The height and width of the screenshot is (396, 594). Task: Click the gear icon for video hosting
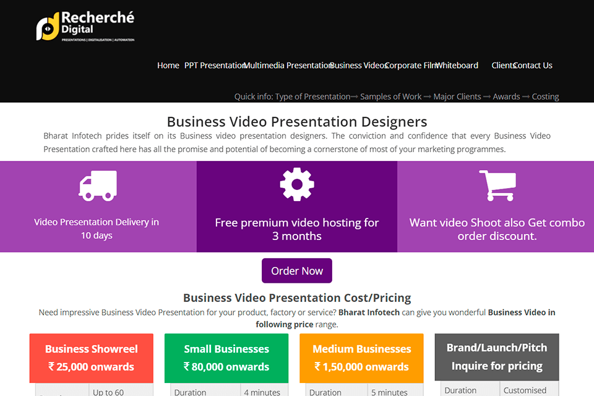[x=297, y=184]
